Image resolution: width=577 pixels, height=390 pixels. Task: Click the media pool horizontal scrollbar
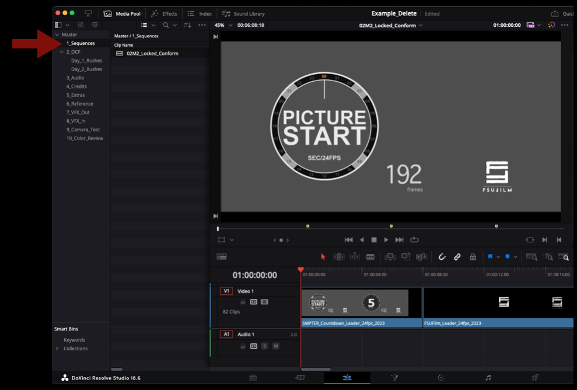tap(117, 369)
